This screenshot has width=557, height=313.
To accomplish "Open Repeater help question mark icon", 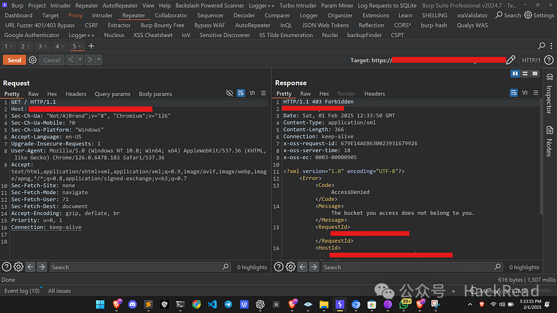I will (549, 60).
